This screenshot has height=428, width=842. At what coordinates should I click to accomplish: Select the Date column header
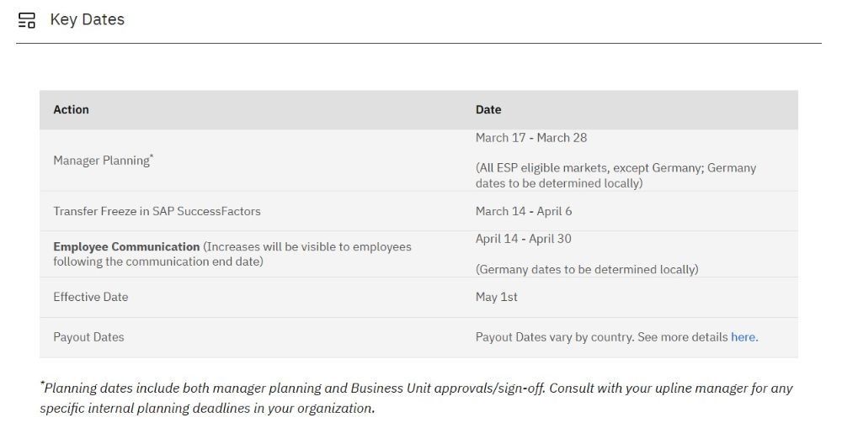click(488, 109)
